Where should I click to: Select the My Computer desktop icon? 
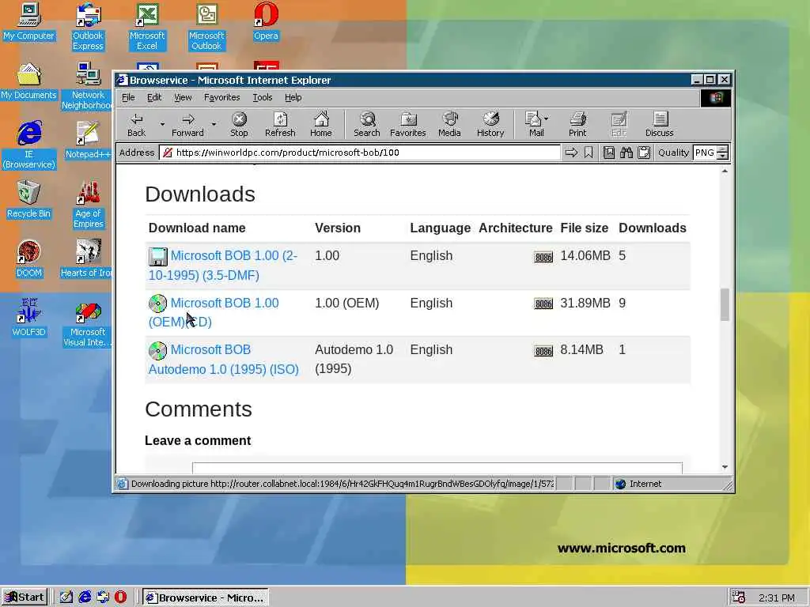tap(28, 21)
